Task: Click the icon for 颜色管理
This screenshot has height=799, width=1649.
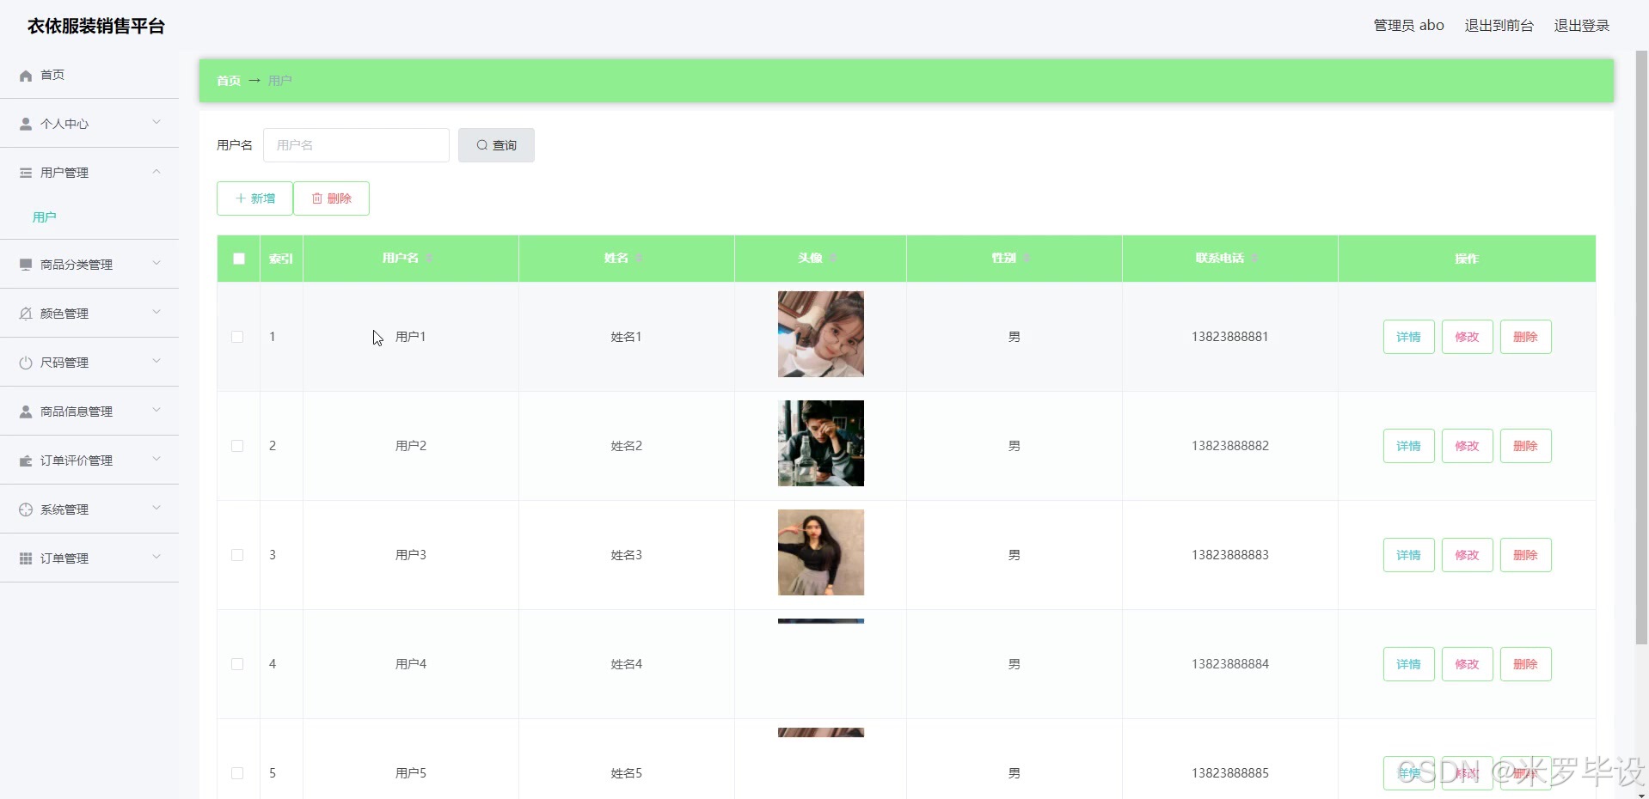Action: tap(26, 314)
